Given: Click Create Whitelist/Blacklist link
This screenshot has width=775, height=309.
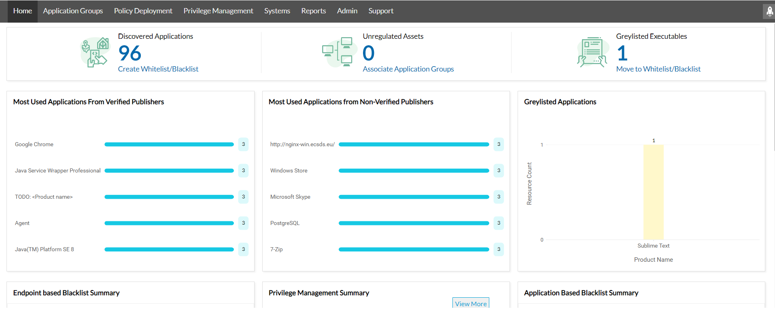Looking at the screenshot, I should coord(158,69).
